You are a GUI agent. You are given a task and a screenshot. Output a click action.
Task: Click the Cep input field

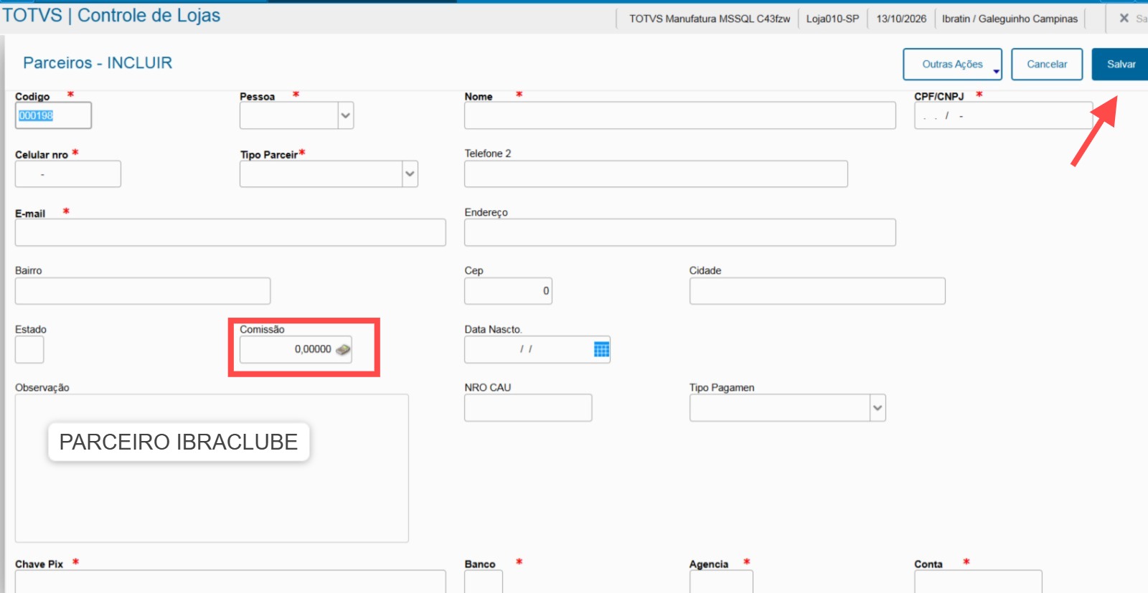click(508, 291)
